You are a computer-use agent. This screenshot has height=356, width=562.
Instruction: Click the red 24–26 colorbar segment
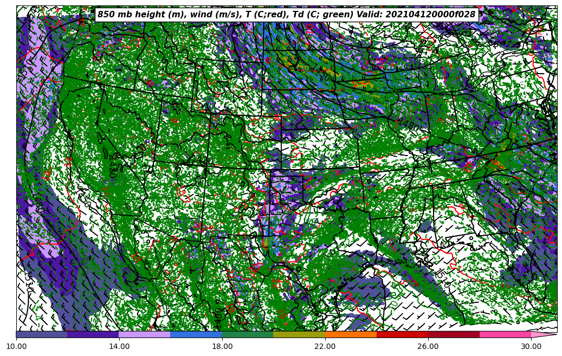(x=403, y=334)
